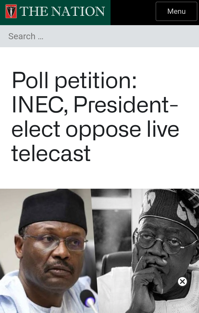
Task: Click the word telecast in the headline
Action: tap(51, 154)
